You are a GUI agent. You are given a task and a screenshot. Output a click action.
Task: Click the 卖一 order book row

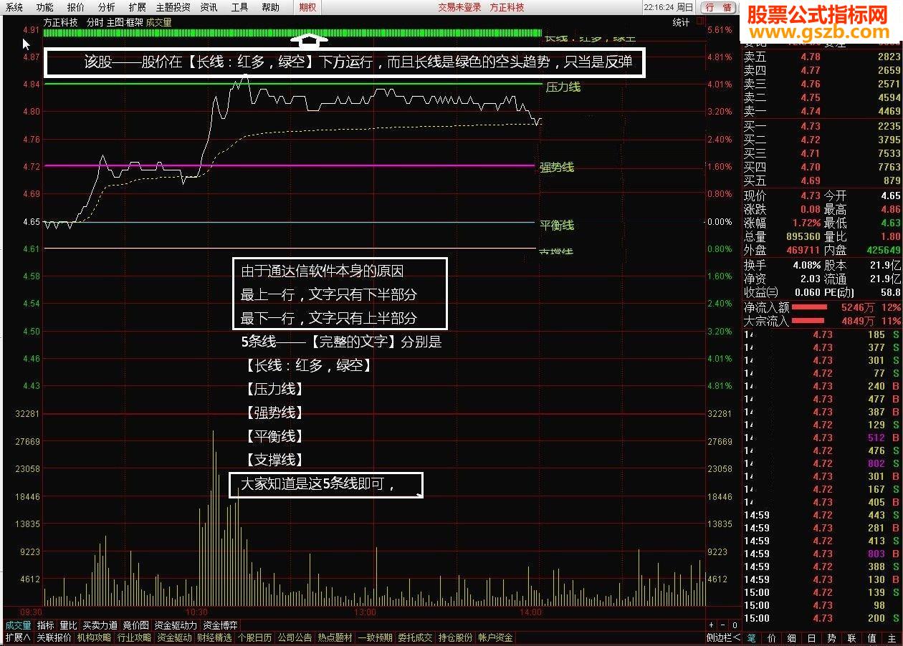coord(822,111)
